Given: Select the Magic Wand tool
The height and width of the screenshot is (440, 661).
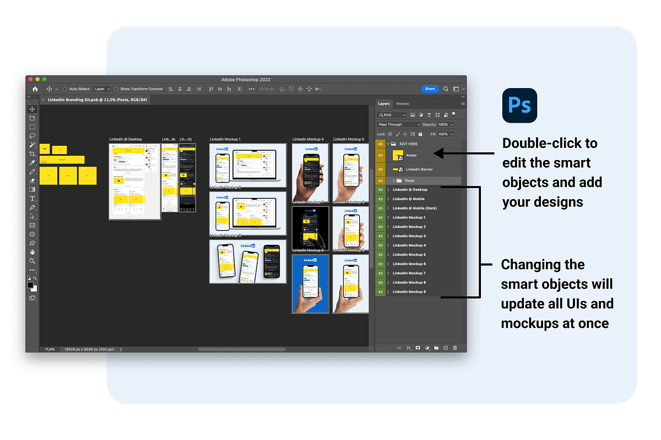Looking at the screenshot, I should tap(32, 145).
